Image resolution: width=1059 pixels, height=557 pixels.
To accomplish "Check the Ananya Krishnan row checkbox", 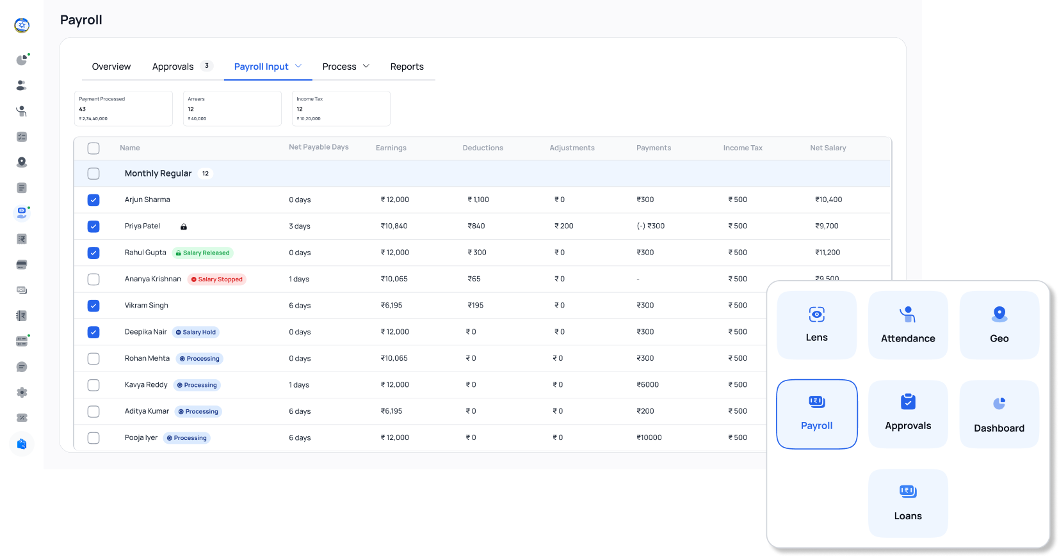I will point(93,279).
